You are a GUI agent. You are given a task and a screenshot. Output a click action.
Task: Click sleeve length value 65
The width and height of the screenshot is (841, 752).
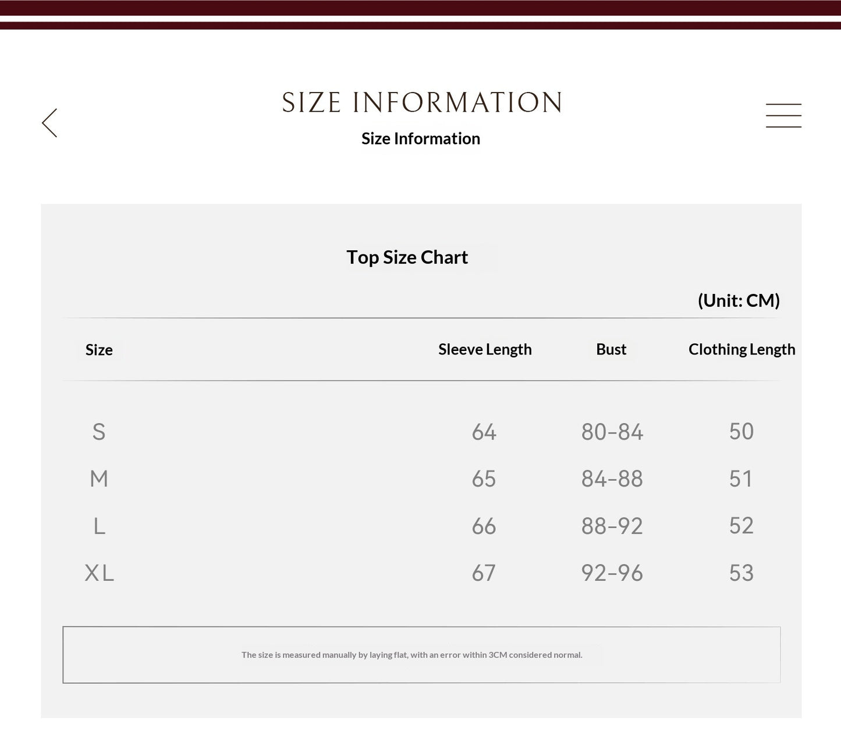(484, 479)
